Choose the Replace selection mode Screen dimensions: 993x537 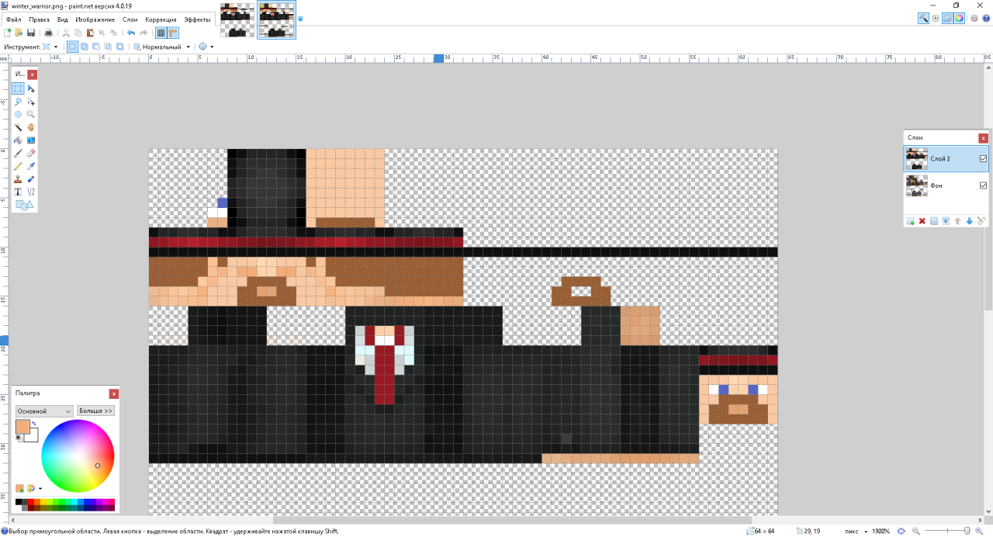(72, 47)
